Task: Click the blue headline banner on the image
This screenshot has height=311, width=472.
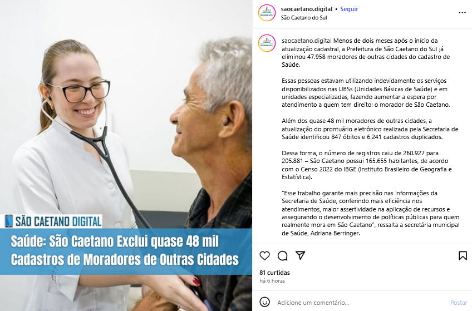Action: click(x=126, y=251)
